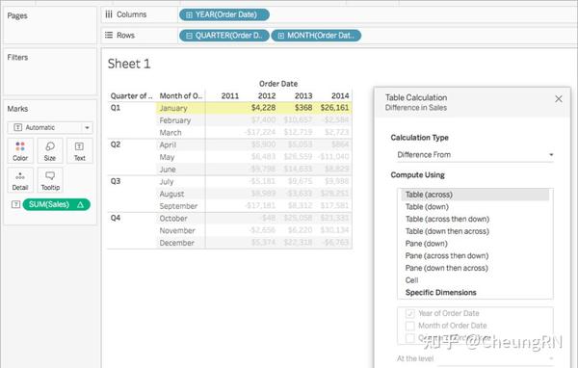Select Table (down) compute option
This screenshot has height=368, width=578.
coord(427,207)
